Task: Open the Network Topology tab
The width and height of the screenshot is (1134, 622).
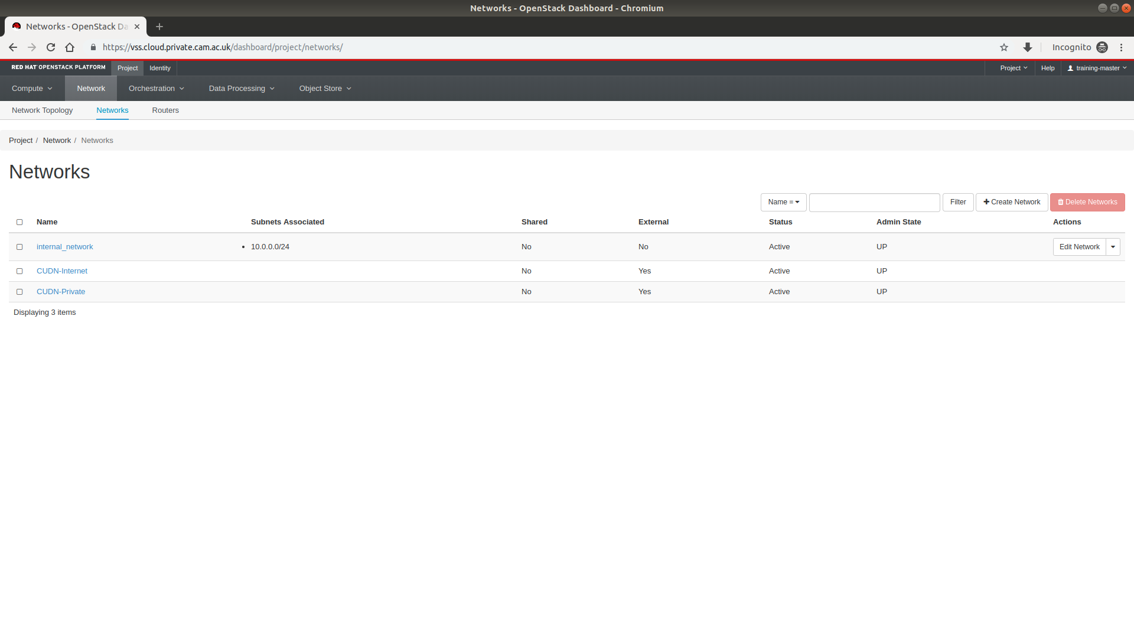Action: (43, 110)
